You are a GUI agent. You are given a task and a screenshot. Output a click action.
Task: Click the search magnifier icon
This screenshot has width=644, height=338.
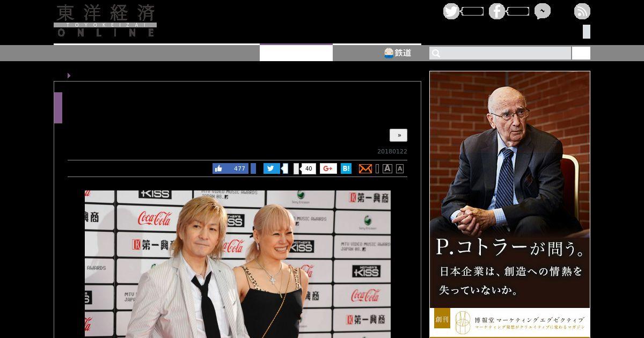pyautogui.click(x=436, y=53)
